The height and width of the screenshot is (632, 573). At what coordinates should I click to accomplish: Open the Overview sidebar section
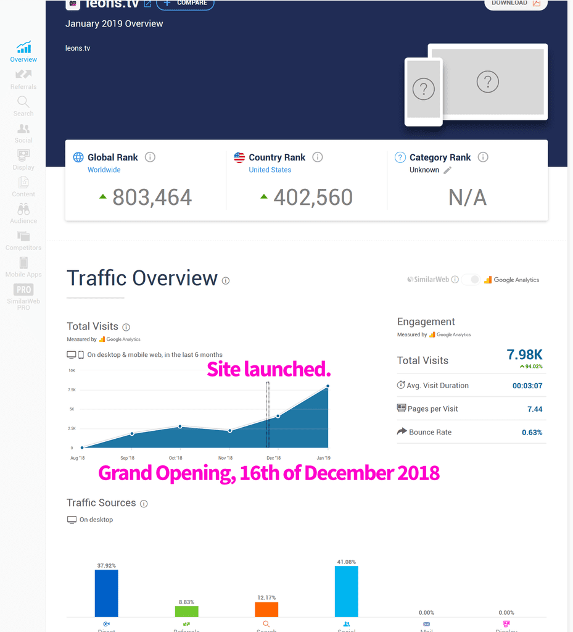click(x=23, y=52)
